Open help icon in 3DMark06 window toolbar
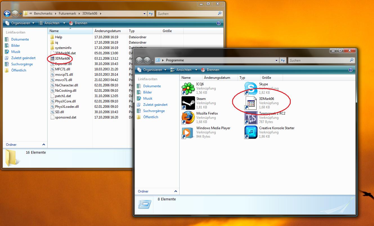374x226 pixels. click(x=219, y=23)
